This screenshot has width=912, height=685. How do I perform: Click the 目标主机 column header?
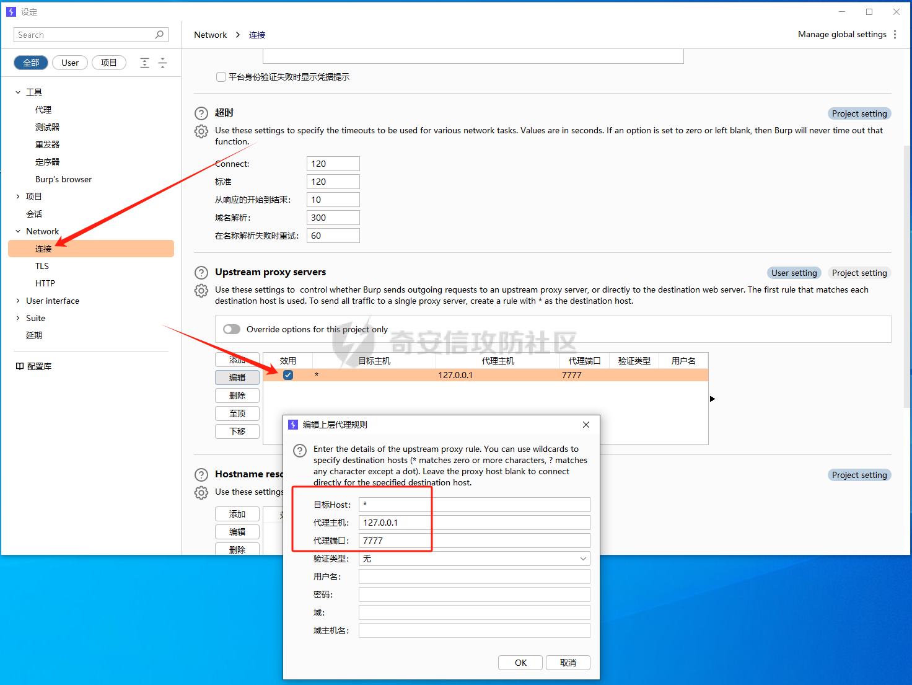click(x=374, y=361)
